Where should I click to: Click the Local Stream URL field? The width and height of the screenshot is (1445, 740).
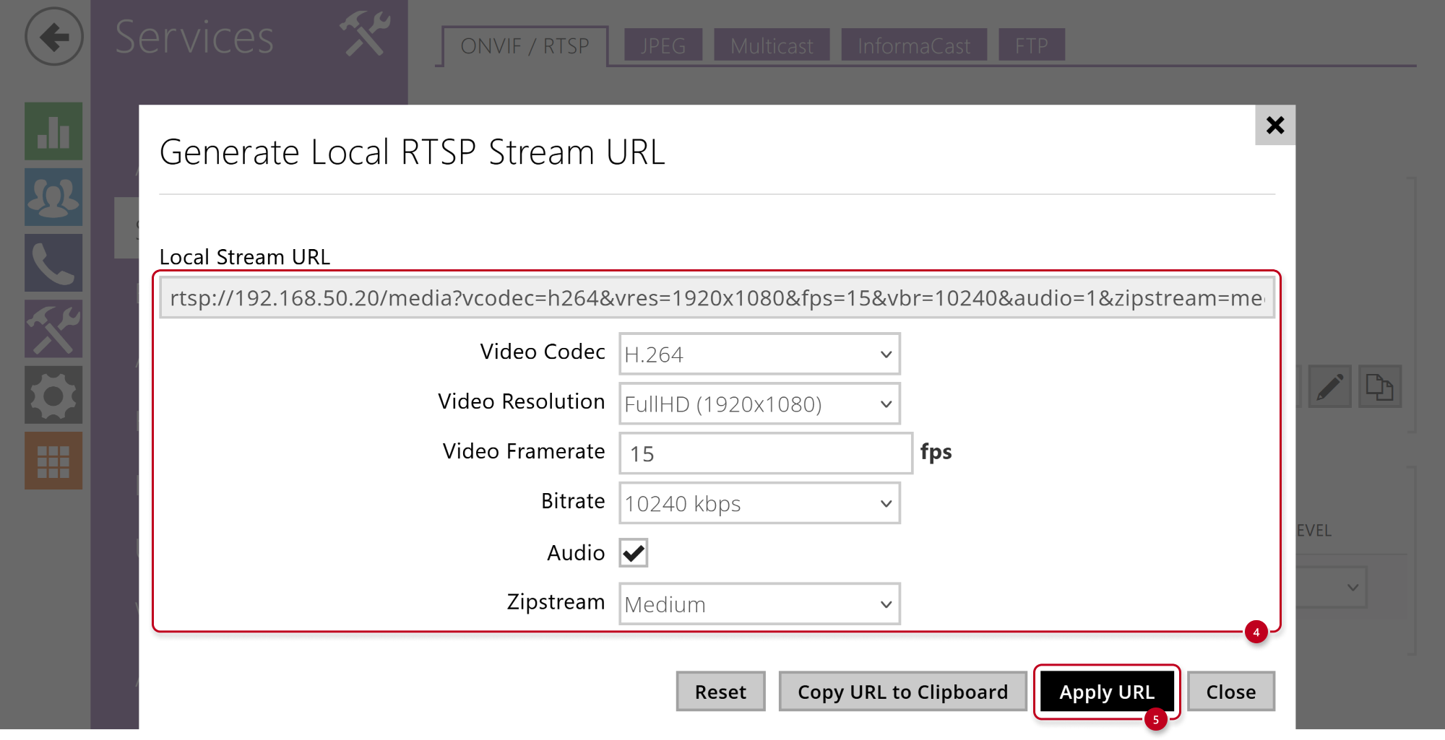point(717,297)
